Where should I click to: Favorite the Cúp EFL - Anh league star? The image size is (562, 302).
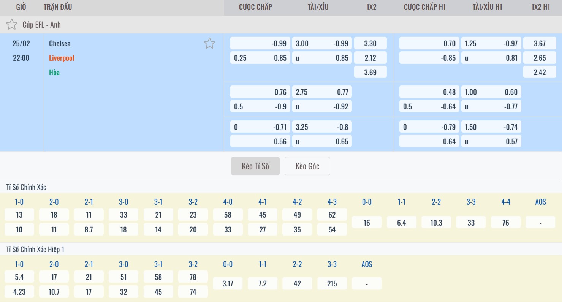[x=12, y=25]
